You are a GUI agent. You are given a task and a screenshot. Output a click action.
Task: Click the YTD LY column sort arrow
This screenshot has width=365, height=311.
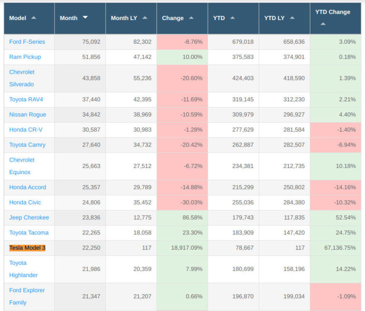(292, 18)
